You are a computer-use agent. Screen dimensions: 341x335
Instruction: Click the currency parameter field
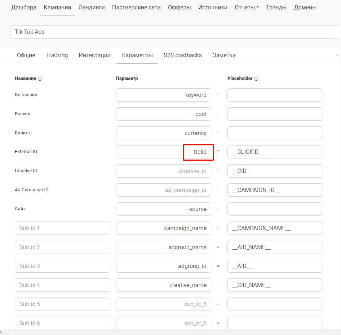tap(164, 133)
